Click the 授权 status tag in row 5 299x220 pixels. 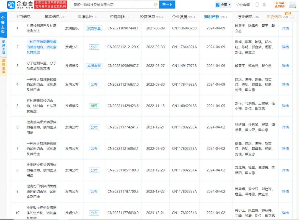point(94,106)
